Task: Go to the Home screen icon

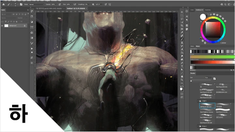Action: (x=4, y=5)
